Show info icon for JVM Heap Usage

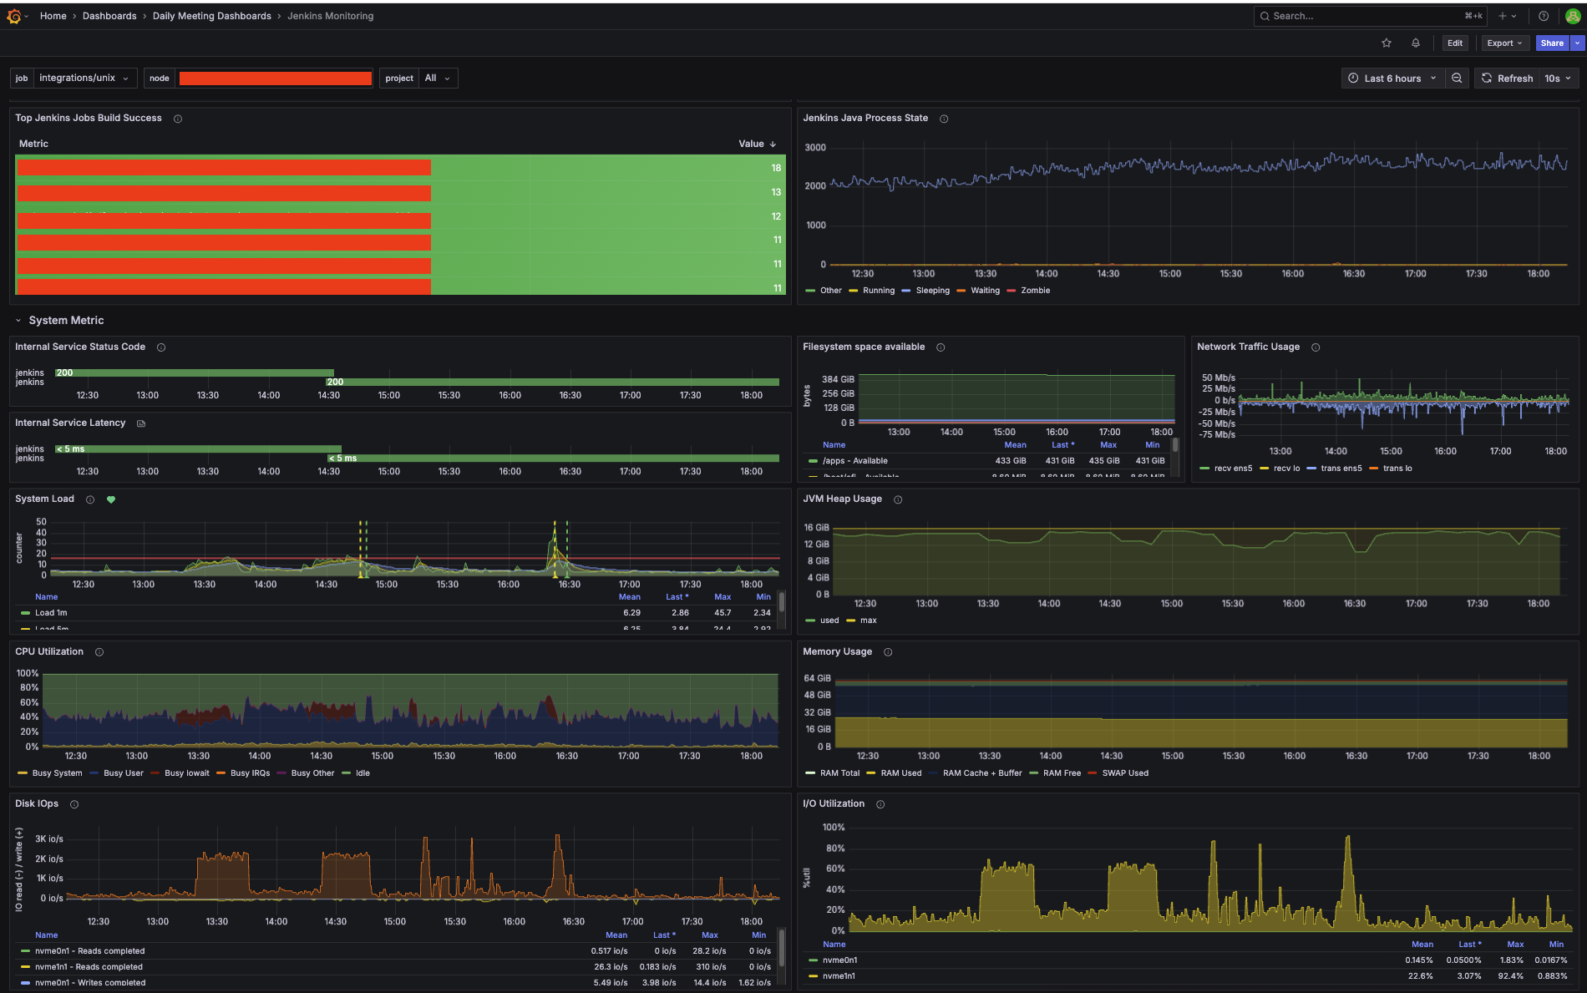[898, 499]
